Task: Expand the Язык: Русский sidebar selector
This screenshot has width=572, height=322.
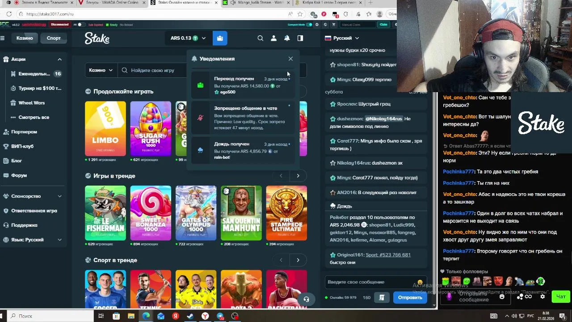Action: point(59,240)
